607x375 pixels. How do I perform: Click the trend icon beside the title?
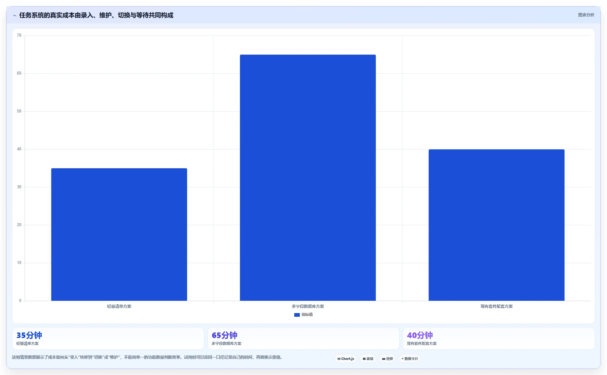(14, 15)
